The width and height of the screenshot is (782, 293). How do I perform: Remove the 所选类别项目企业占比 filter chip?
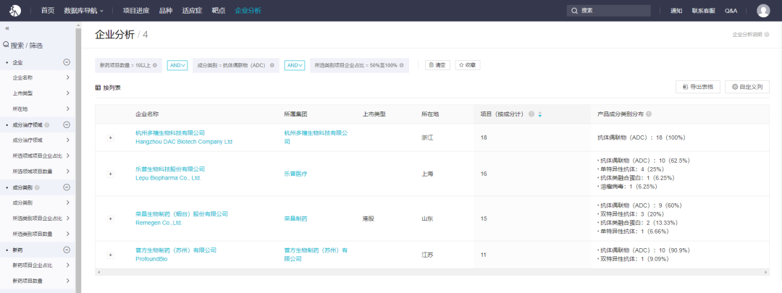tap(401, 65)
